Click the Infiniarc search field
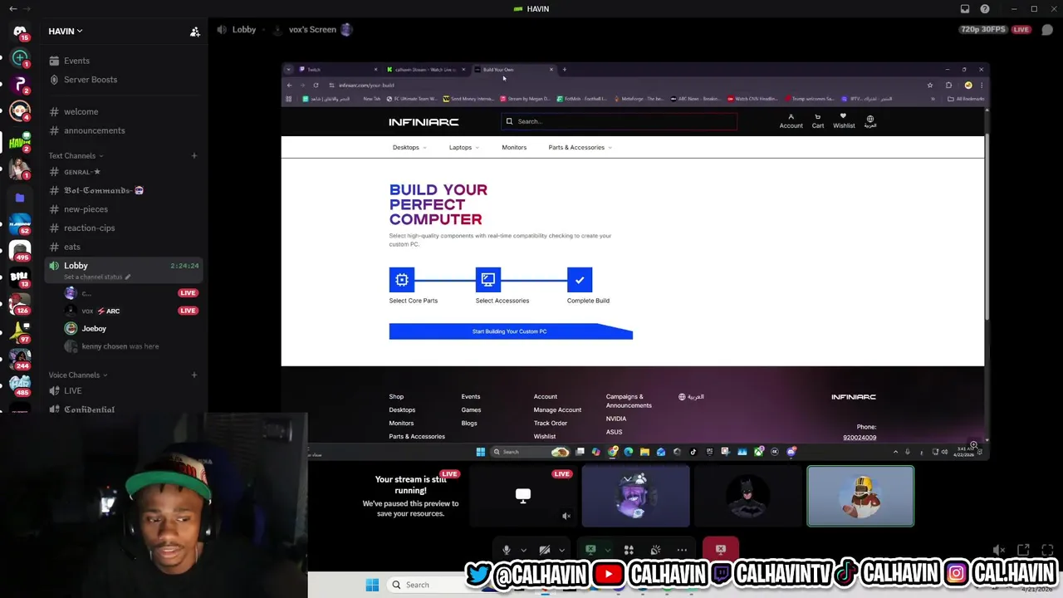The image size is (1063, 598). tap(619, 121)
